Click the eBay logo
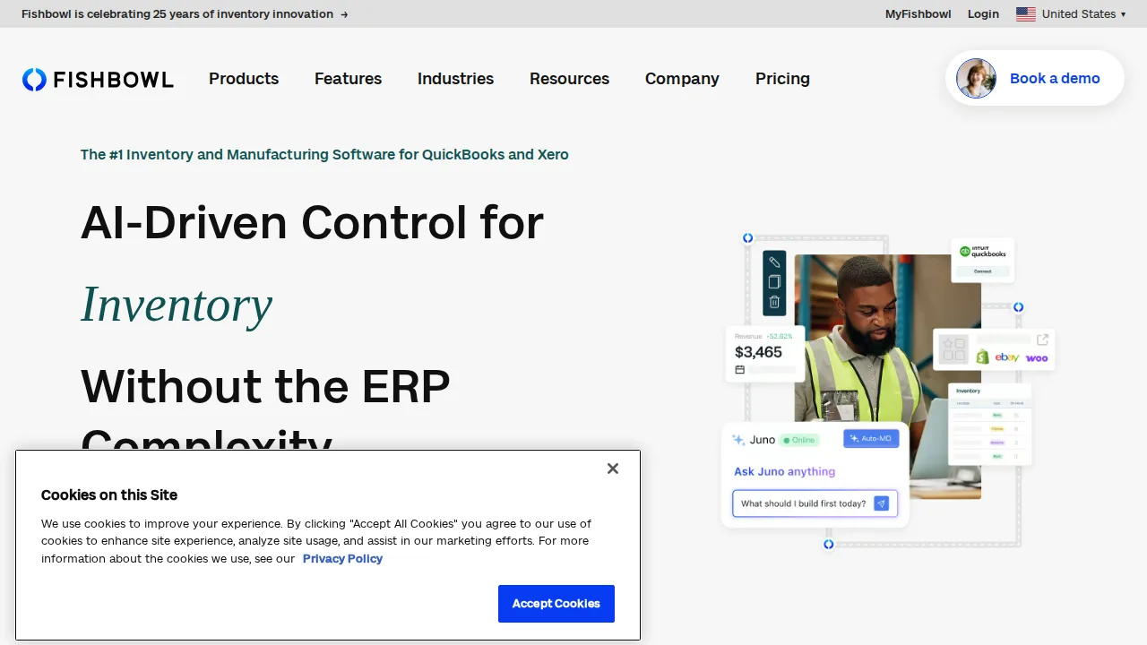 tap(1007, 357)
